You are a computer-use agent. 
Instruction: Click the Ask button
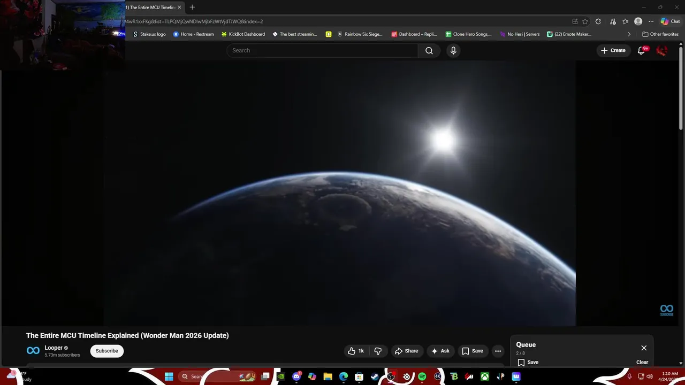440,351
